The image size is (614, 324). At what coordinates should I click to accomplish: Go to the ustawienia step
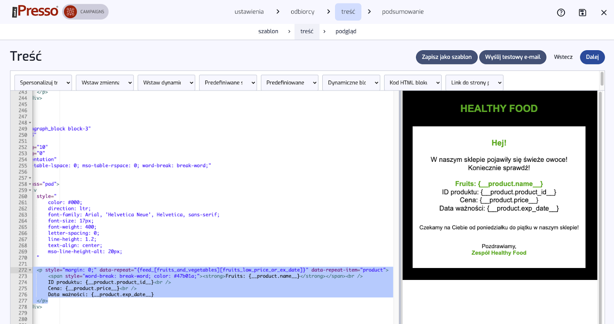coord(249,12)
